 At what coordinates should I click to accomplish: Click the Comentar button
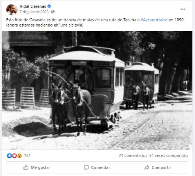[97, 167]
